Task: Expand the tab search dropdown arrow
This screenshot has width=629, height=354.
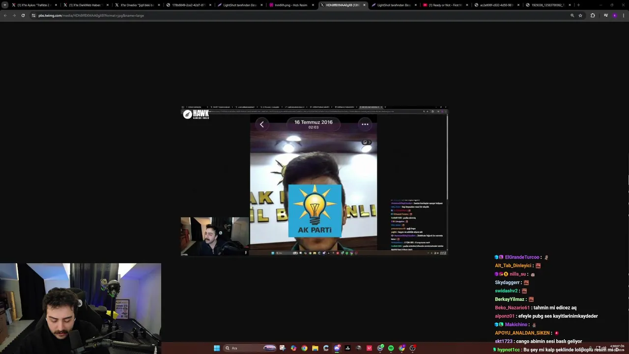Action: [x=5, y=5]
